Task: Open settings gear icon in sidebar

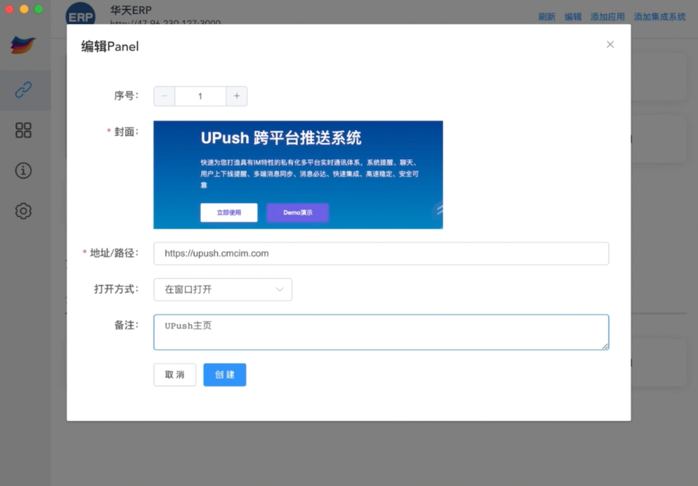Action: coord(24,211)
